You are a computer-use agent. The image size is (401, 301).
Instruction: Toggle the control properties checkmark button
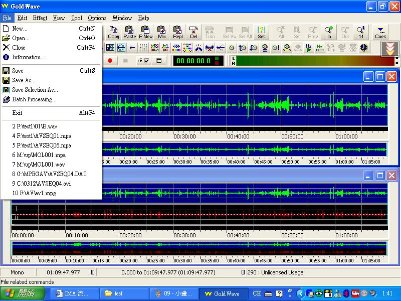[x=143, y=61]
